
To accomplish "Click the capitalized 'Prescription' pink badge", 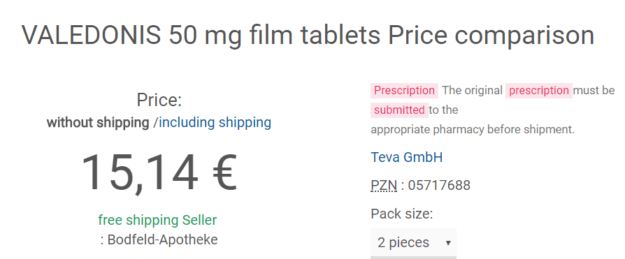I will click(x=404, y=91).
